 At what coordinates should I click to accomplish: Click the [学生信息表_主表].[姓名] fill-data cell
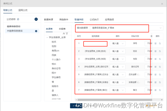pyautogui.click(x=95, y=51)
